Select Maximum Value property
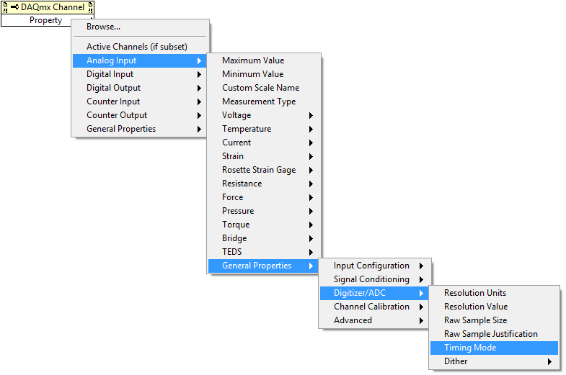This screenshot has height=375, width=566. 264,60
